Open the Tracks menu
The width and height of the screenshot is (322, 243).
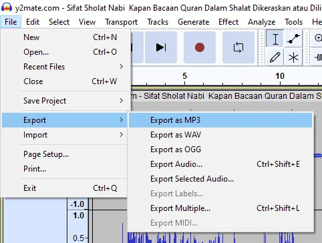point(158,22)
